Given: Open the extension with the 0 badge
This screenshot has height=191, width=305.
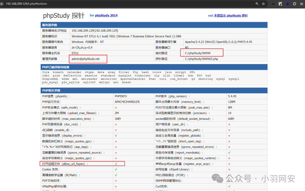Looking at the screenshot, I should coord(280,4).
